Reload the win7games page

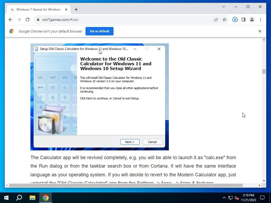point(28,20)
